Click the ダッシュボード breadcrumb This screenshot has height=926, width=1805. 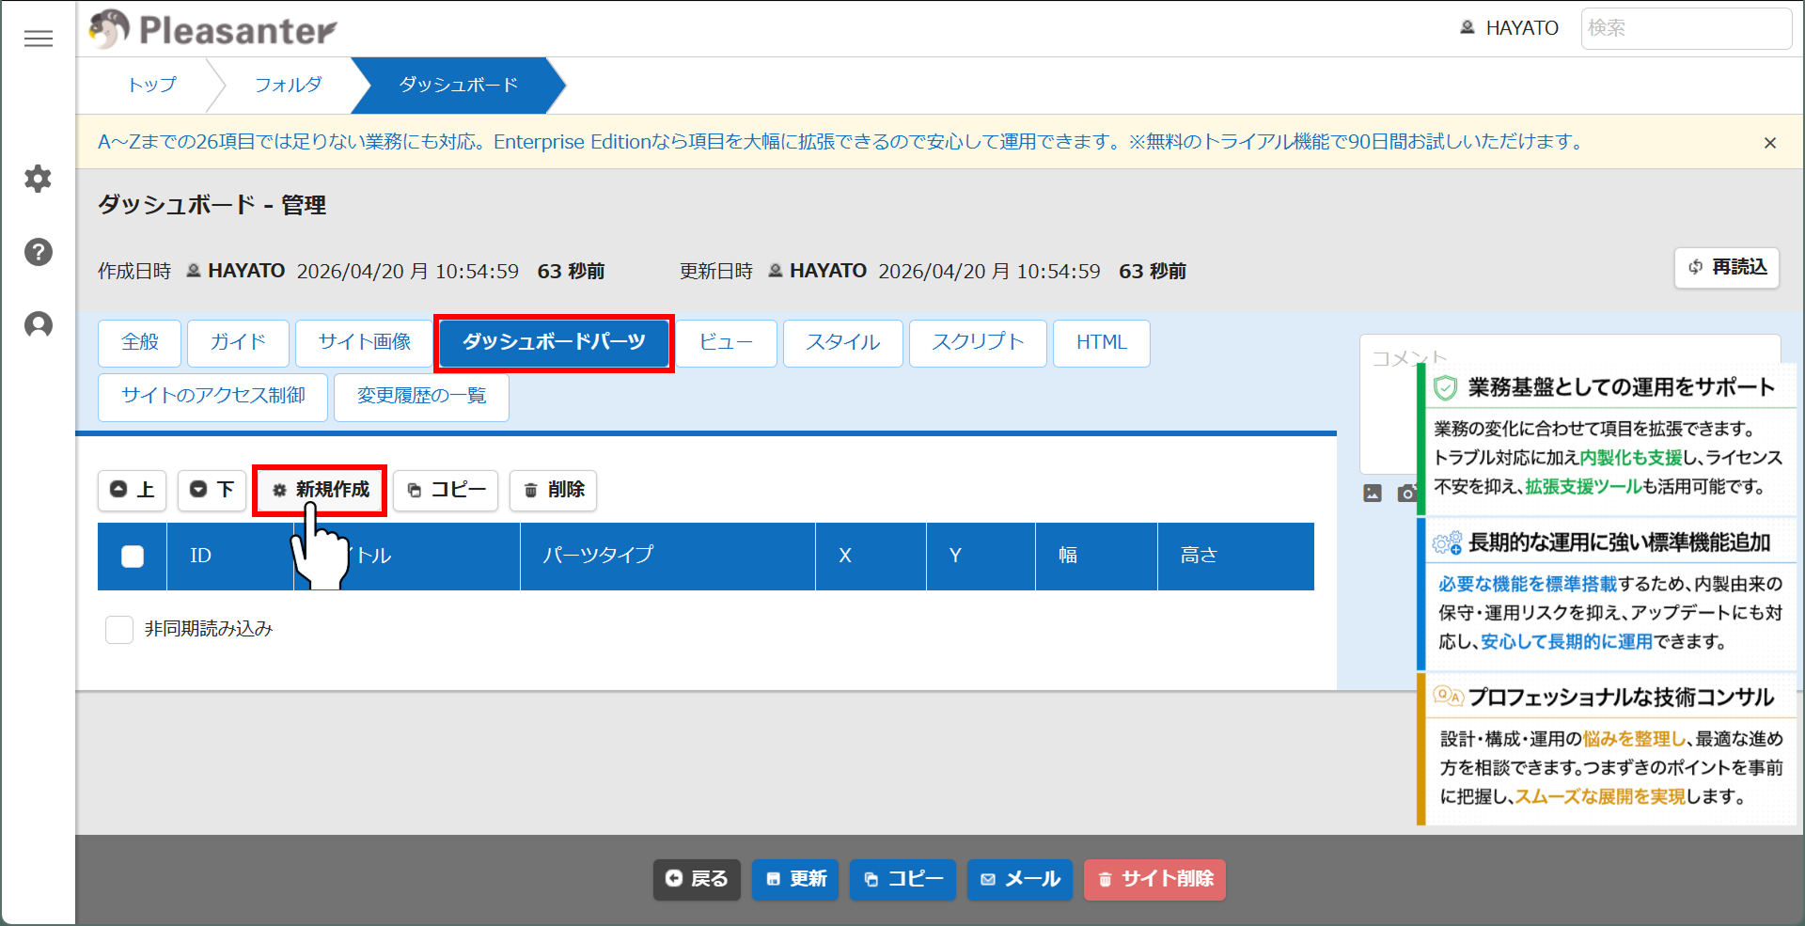pyautogui.click(x=459, y=86)
